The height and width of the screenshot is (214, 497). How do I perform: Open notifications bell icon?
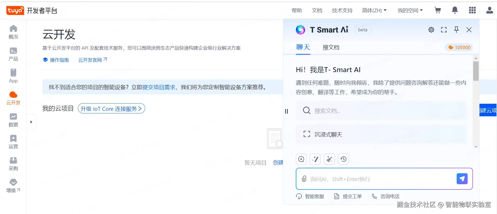click(x=455, y=10)
